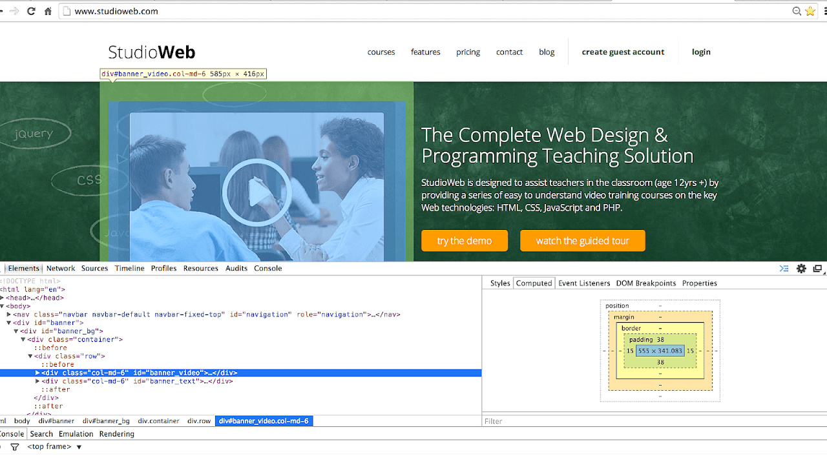The image size is (827, 465).
Task: Click the padding top value 38
Action: coord(660,340)
